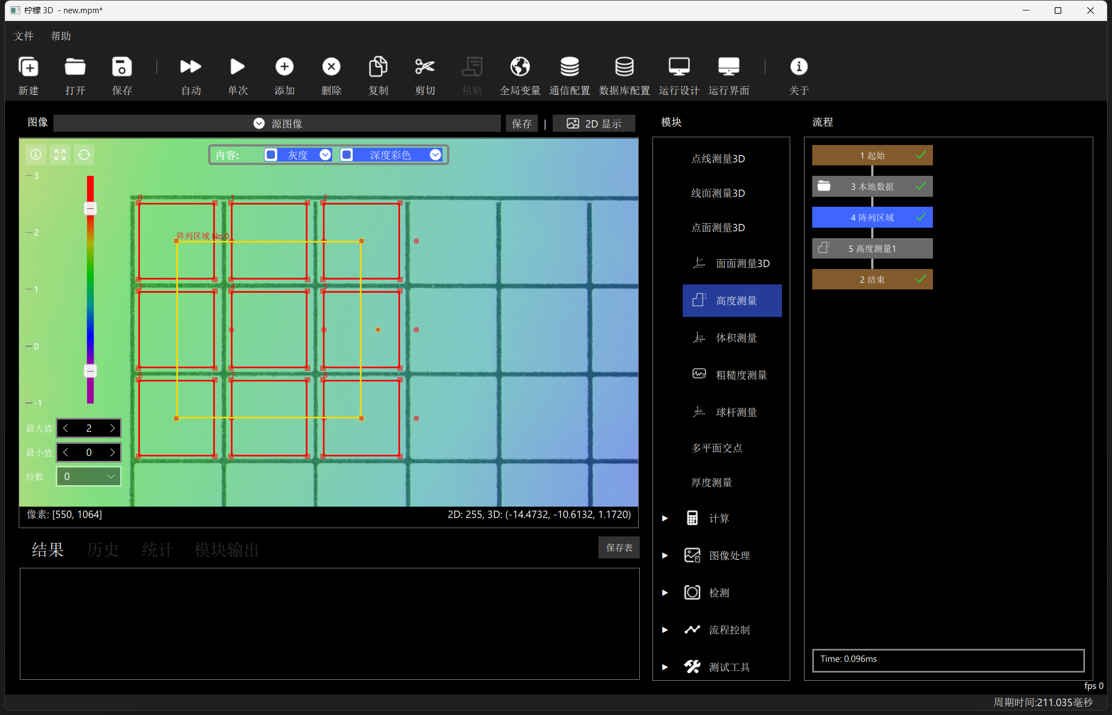This screenshot has height=715, width=1112.
Task: Open a project with the 打开 icon
Action: pos(75,67)
